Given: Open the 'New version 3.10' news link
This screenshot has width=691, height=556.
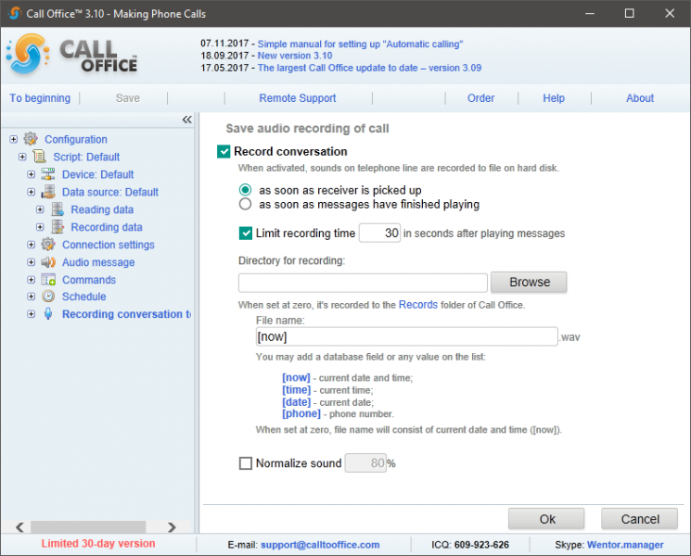Looking at the screenshot, I should (x=295, y=56).
